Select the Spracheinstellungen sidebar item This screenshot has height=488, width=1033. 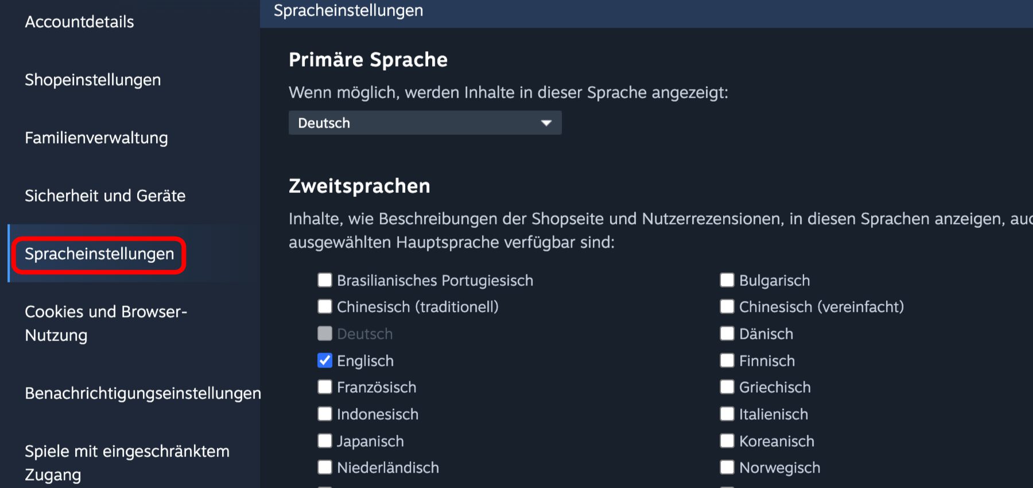pos(99,254)
